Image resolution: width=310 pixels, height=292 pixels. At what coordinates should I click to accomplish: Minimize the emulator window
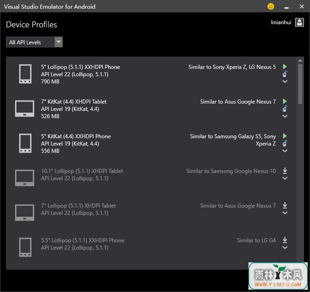click(x=286, y=7)
